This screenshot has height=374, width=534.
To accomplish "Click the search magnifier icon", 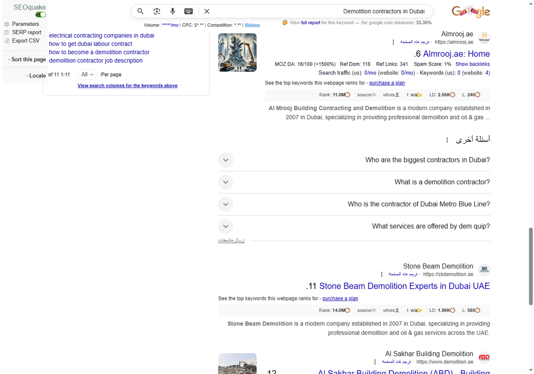I will 140,11.
